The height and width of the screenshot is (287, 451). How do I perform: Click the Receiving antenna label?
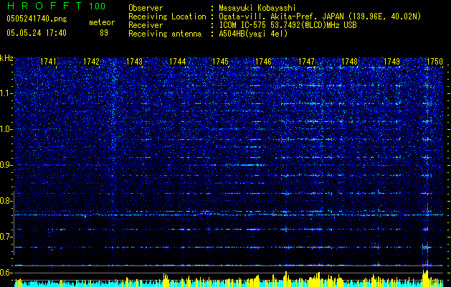pyautogui.click(x=165, y=34)
